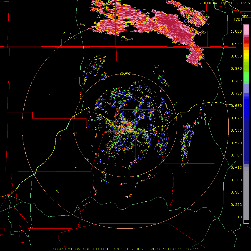Select the 0.360 legend value
Image resolution: width=251 pixels, height=251 pixels.
(236, 180)
